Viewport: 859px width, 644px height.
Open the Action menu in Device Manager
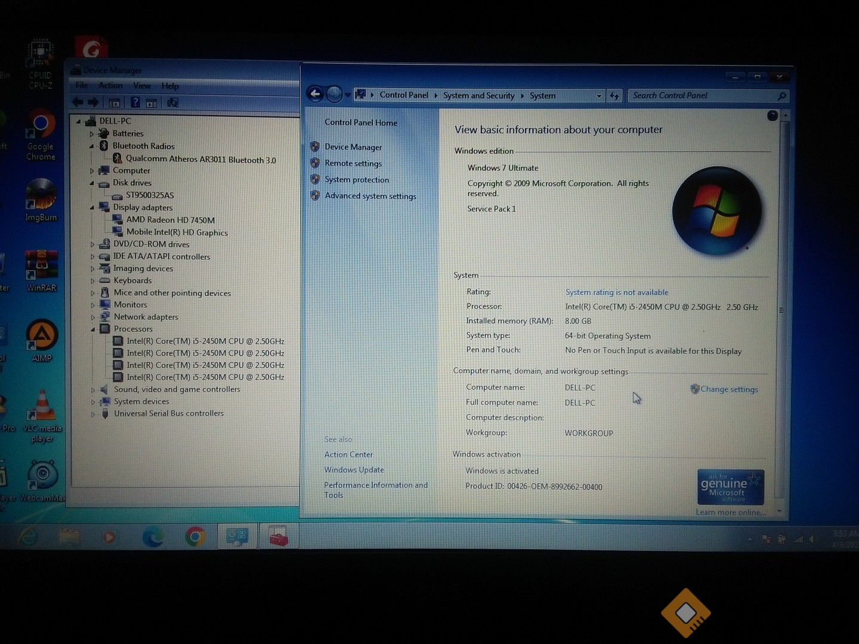(x=110, y=85)
